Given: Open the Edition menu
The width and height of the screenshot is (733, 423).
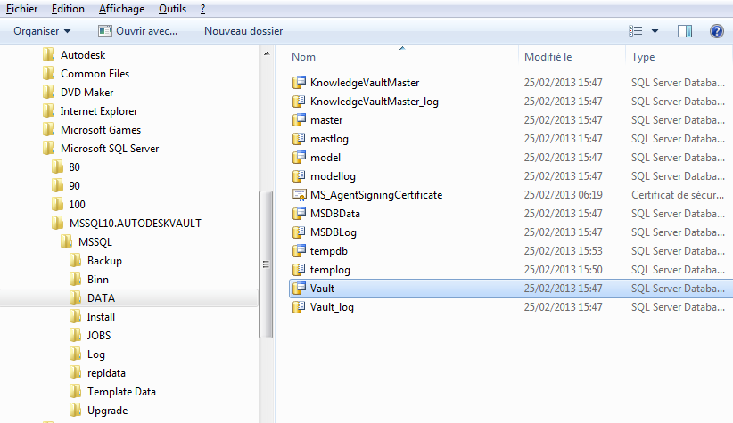Looking at the screenshot, I should point(68,9).
